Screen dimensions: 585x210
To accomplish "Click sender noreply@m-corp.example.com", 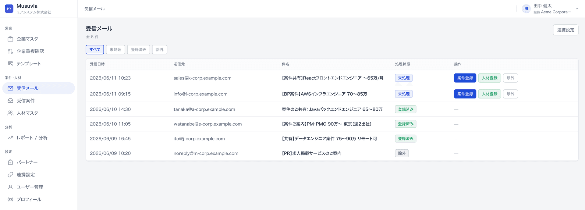I will click(206, 153).
